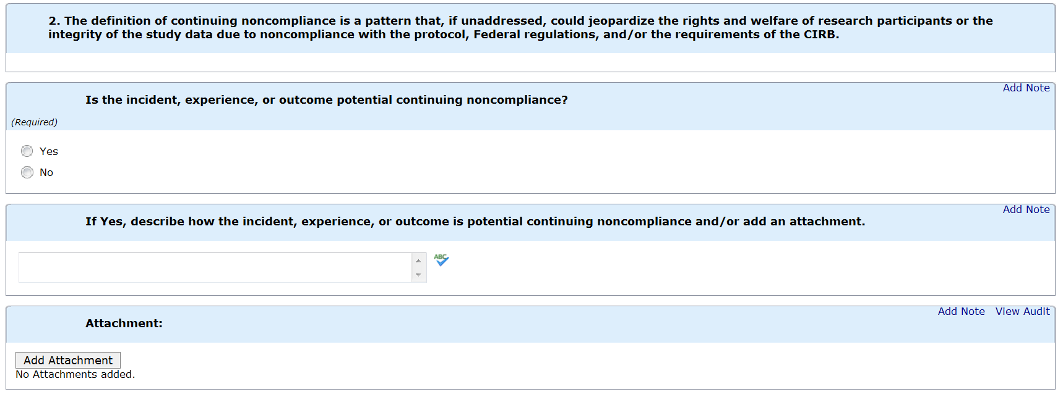Click the 'No' option label text
1063x397 pixels.
pos(46,172)
